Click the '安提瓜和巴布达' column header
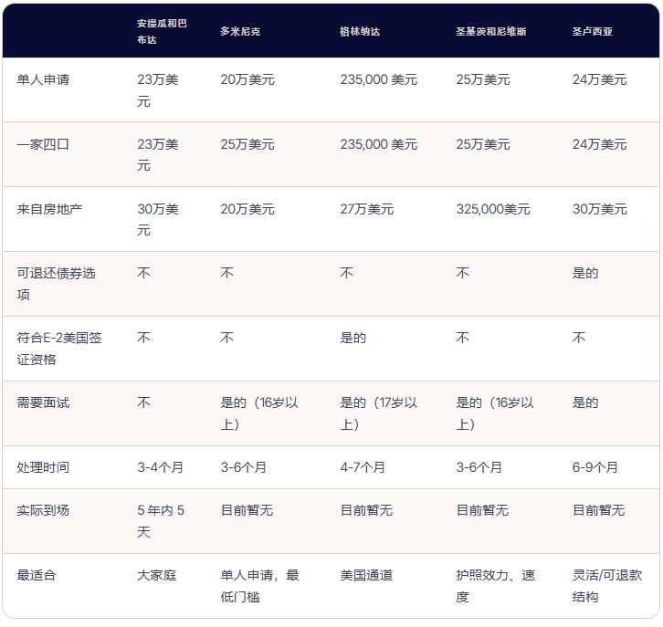Image resolution: width=663 pixels, height=627 pixels. click(x=162, y=31)
